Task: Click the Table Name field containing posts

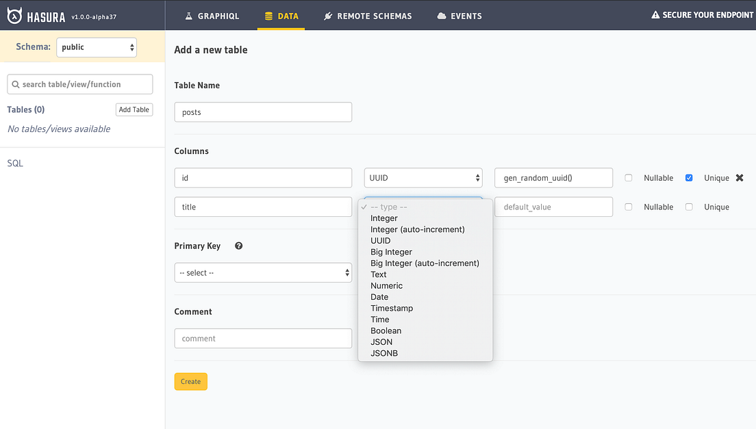Action: pyautogui.click(x=263, y=112)
